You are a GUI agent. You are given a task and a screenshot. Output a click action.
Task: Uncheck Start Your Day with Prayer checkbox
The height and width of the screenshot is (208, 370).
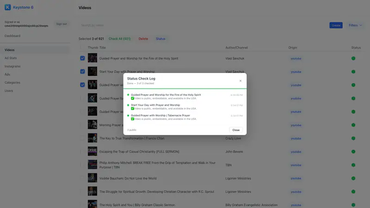tap(82, 71)
